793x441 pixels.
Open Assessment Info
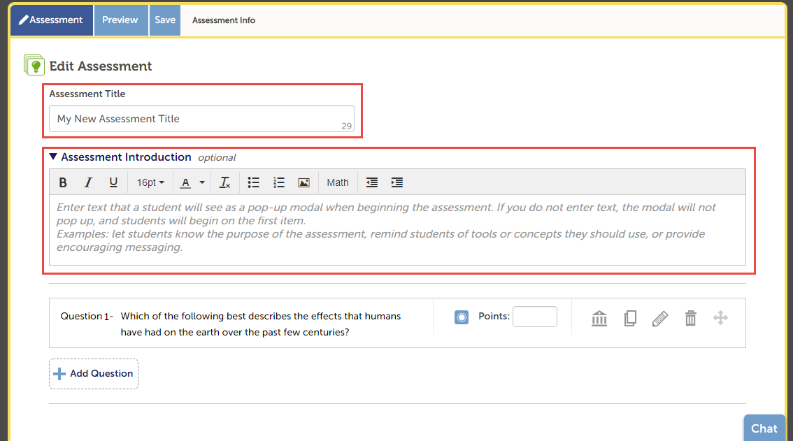point(224,20)
